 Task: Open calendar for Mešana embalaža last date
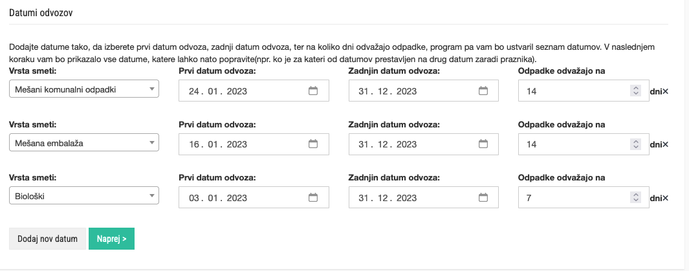click(x=483, y=144)
